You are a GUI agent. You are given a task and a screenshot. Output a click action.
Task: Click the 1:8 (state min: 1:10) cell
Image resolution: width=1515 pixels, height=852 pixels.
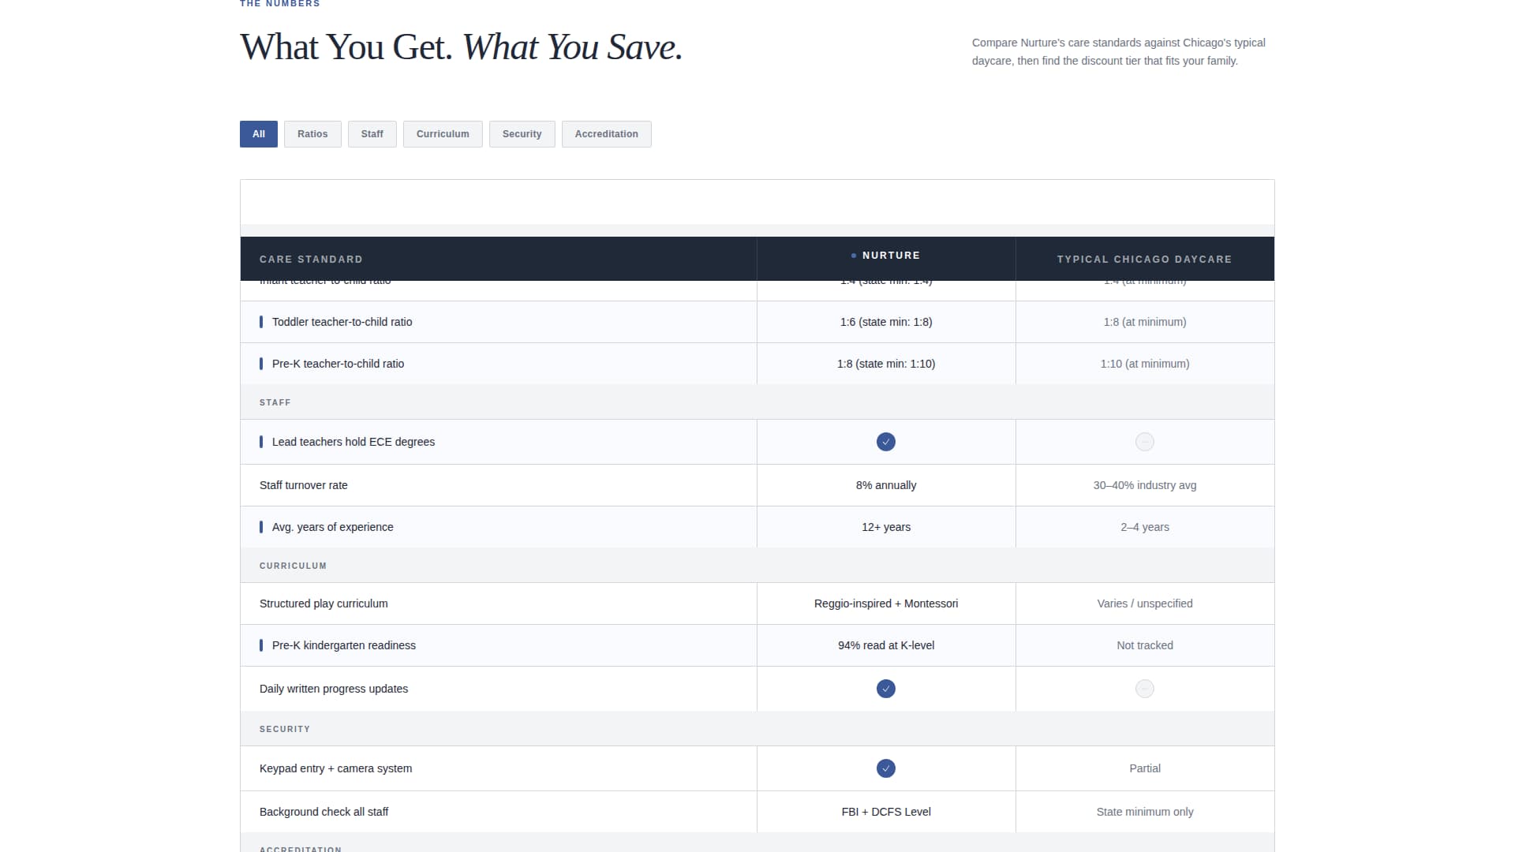coord(886,364)
